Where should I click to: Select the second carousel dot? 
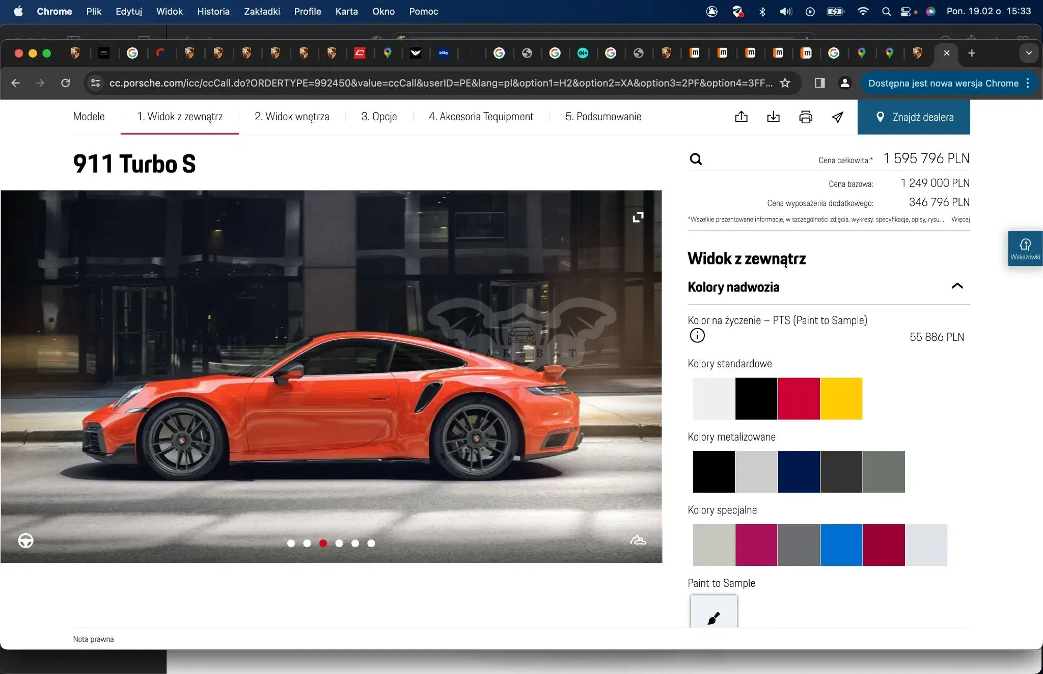(307, 543)
